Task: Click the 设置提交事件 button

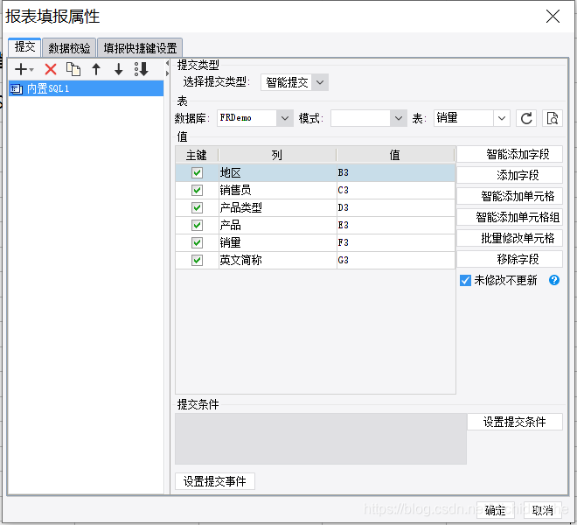Action: click(x=215, y=481)
